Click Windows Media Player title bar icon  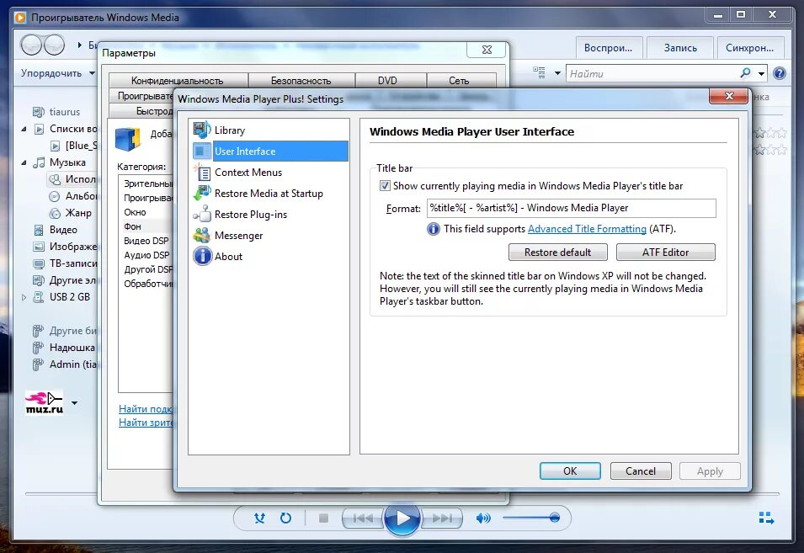[20, 18]
